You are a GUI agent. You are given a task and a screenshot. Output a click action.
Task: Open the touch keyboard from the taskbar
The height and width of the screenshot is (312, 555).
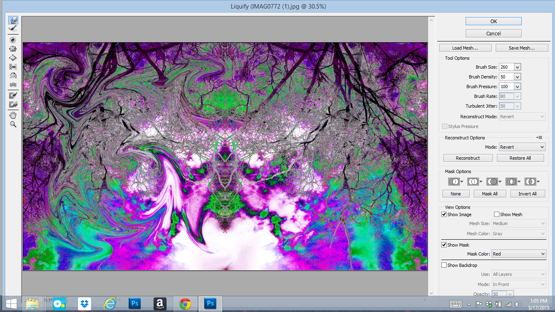pos(455,304)
